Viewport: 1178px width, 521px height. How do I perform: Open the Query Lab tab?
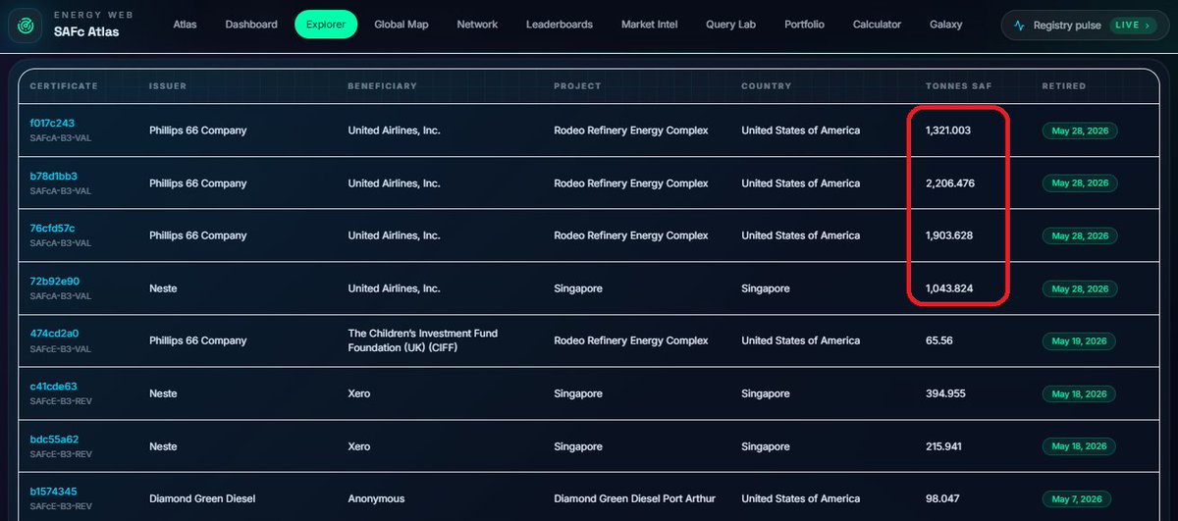point(730,25)
